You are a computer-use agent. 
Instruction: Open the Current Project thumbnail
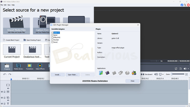pyautogui.click(x=12, y=49)
